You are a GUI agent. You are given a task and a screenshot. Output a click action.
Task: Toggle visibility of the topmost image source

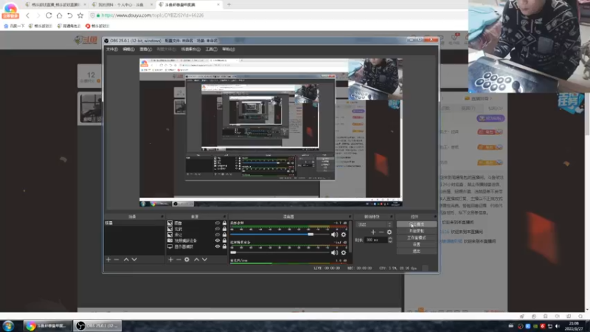[217, 224]
